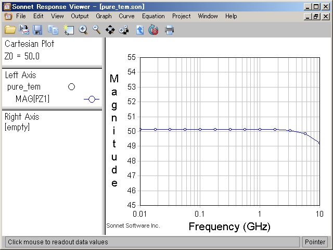Screen dimensions: 333x250
Task: Click the [empty] right axis entry
Action: point(17,127)
